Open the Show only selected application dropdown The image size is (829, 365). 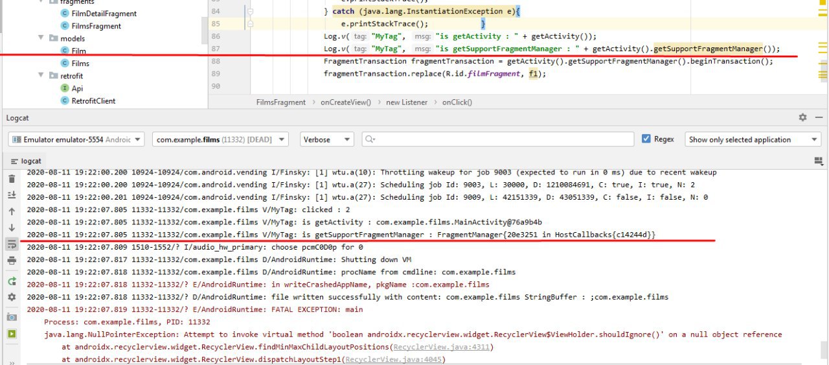[753, 139]
